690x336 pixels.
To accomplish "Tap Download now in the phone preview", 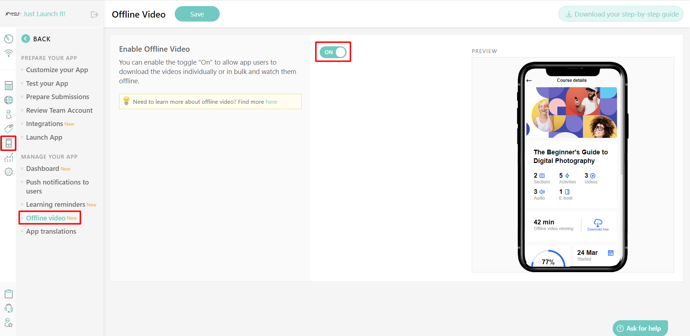I will [598, 224].
